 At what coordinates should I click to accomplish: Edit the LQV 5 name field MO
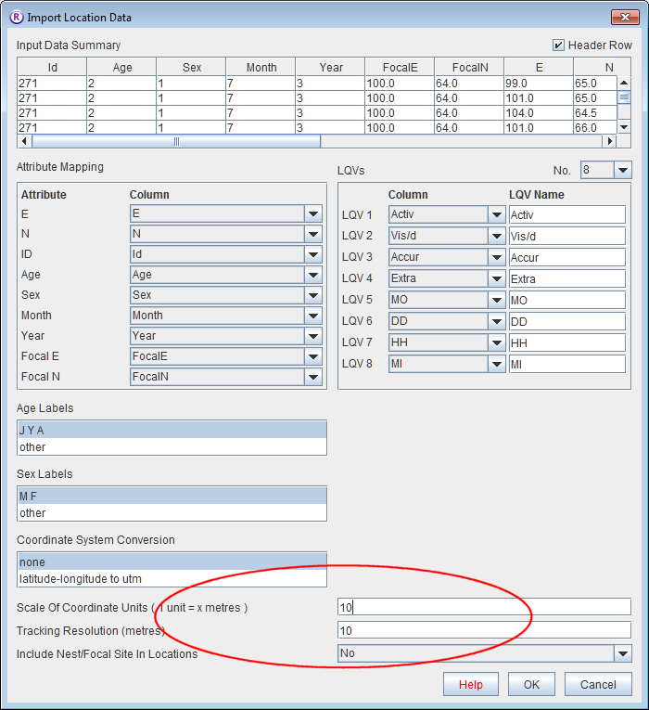(567, 300)
